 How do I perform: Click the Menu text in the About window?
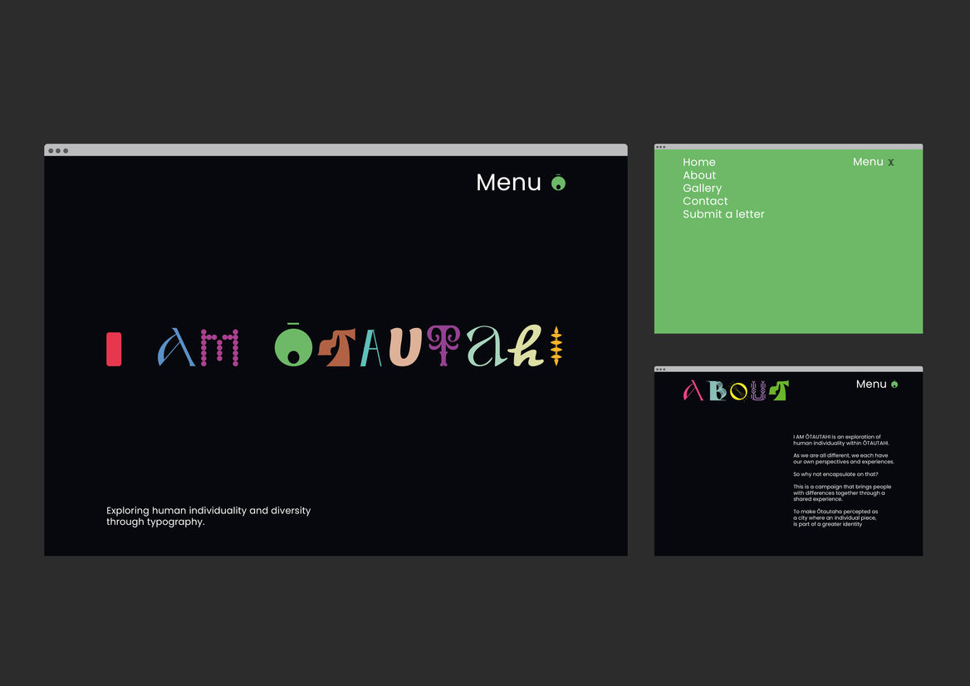point(871,385)
